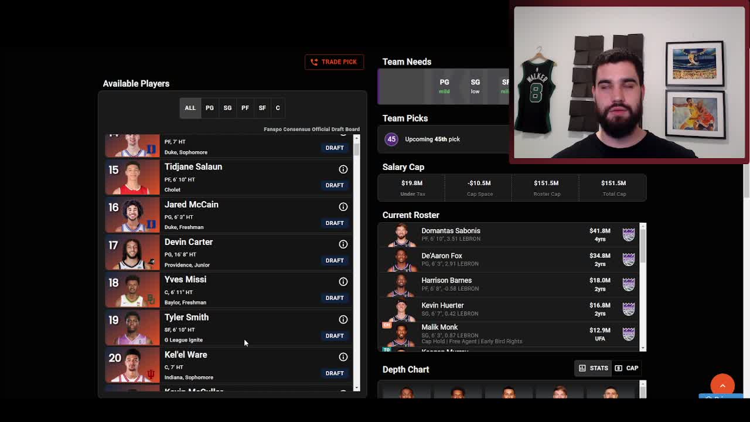Image resolution: width=750 pixels, height=422 pixels.
Task: Select Kevin Huerter name in roster
Action: click(442, 305)
